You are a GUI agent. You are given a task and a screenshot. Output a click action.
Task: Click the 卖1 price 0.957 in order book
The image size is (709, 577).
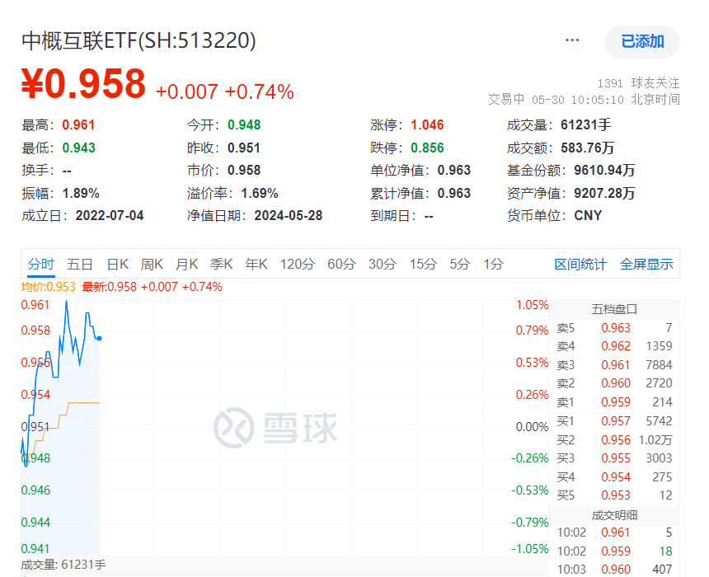click(617, 421)
